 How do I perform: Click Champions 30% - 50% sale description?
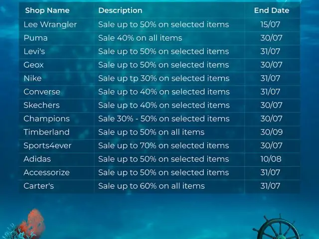[x=164, y=119]
